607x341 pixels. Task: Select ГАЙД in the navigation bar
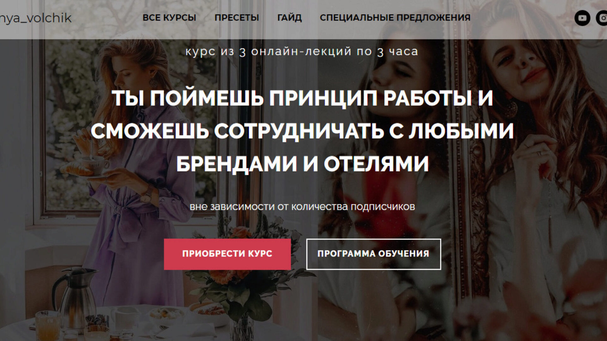tap(289, 18)
